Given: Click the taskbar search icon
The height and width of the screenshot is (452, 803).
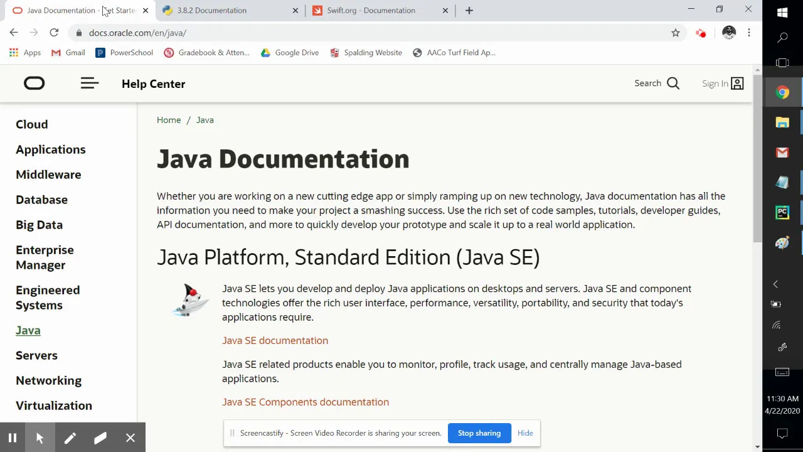Looking at the screenshot, I should (x=782, y=38).
